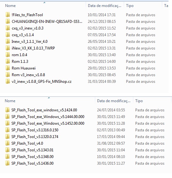Sort upper list by Nome column header

(x=10, y=6)
